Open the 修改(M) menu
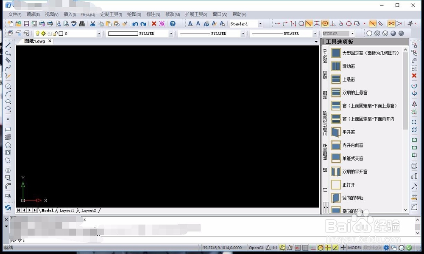Screen dimensions: 424x254 click(x=173, y=14)
